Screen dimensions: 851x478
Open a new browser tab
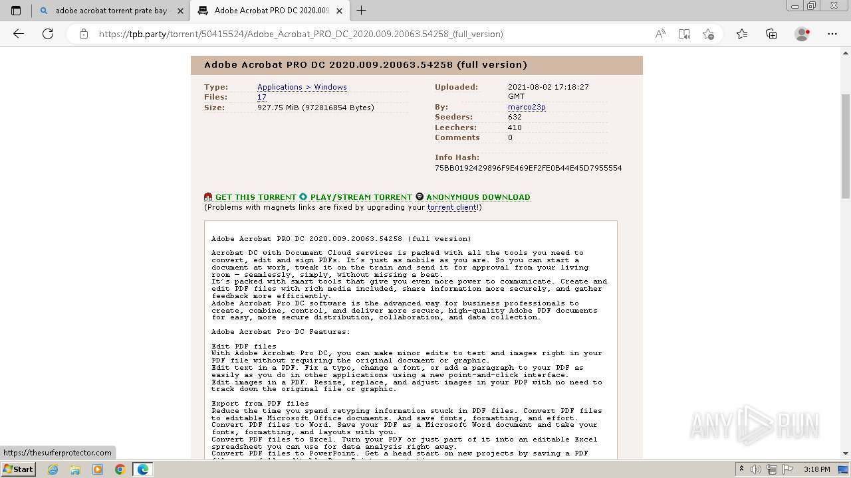click(x=362, y=11)
